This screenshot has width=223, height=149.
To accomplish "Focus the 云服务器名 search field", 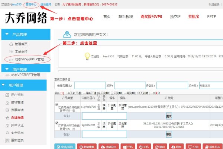I will click(x=90, y=85).
